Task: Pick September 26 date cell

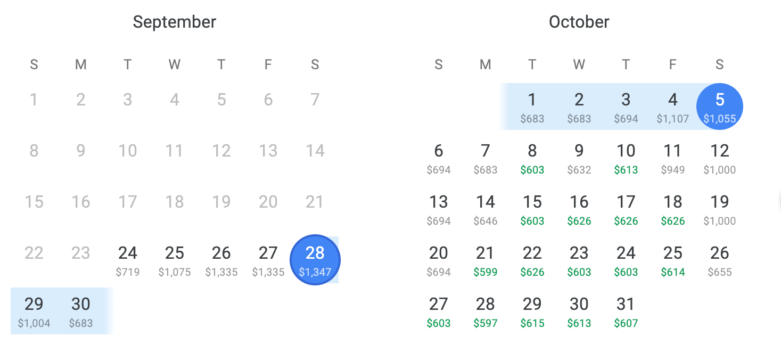Action: [x=221, y=260]
